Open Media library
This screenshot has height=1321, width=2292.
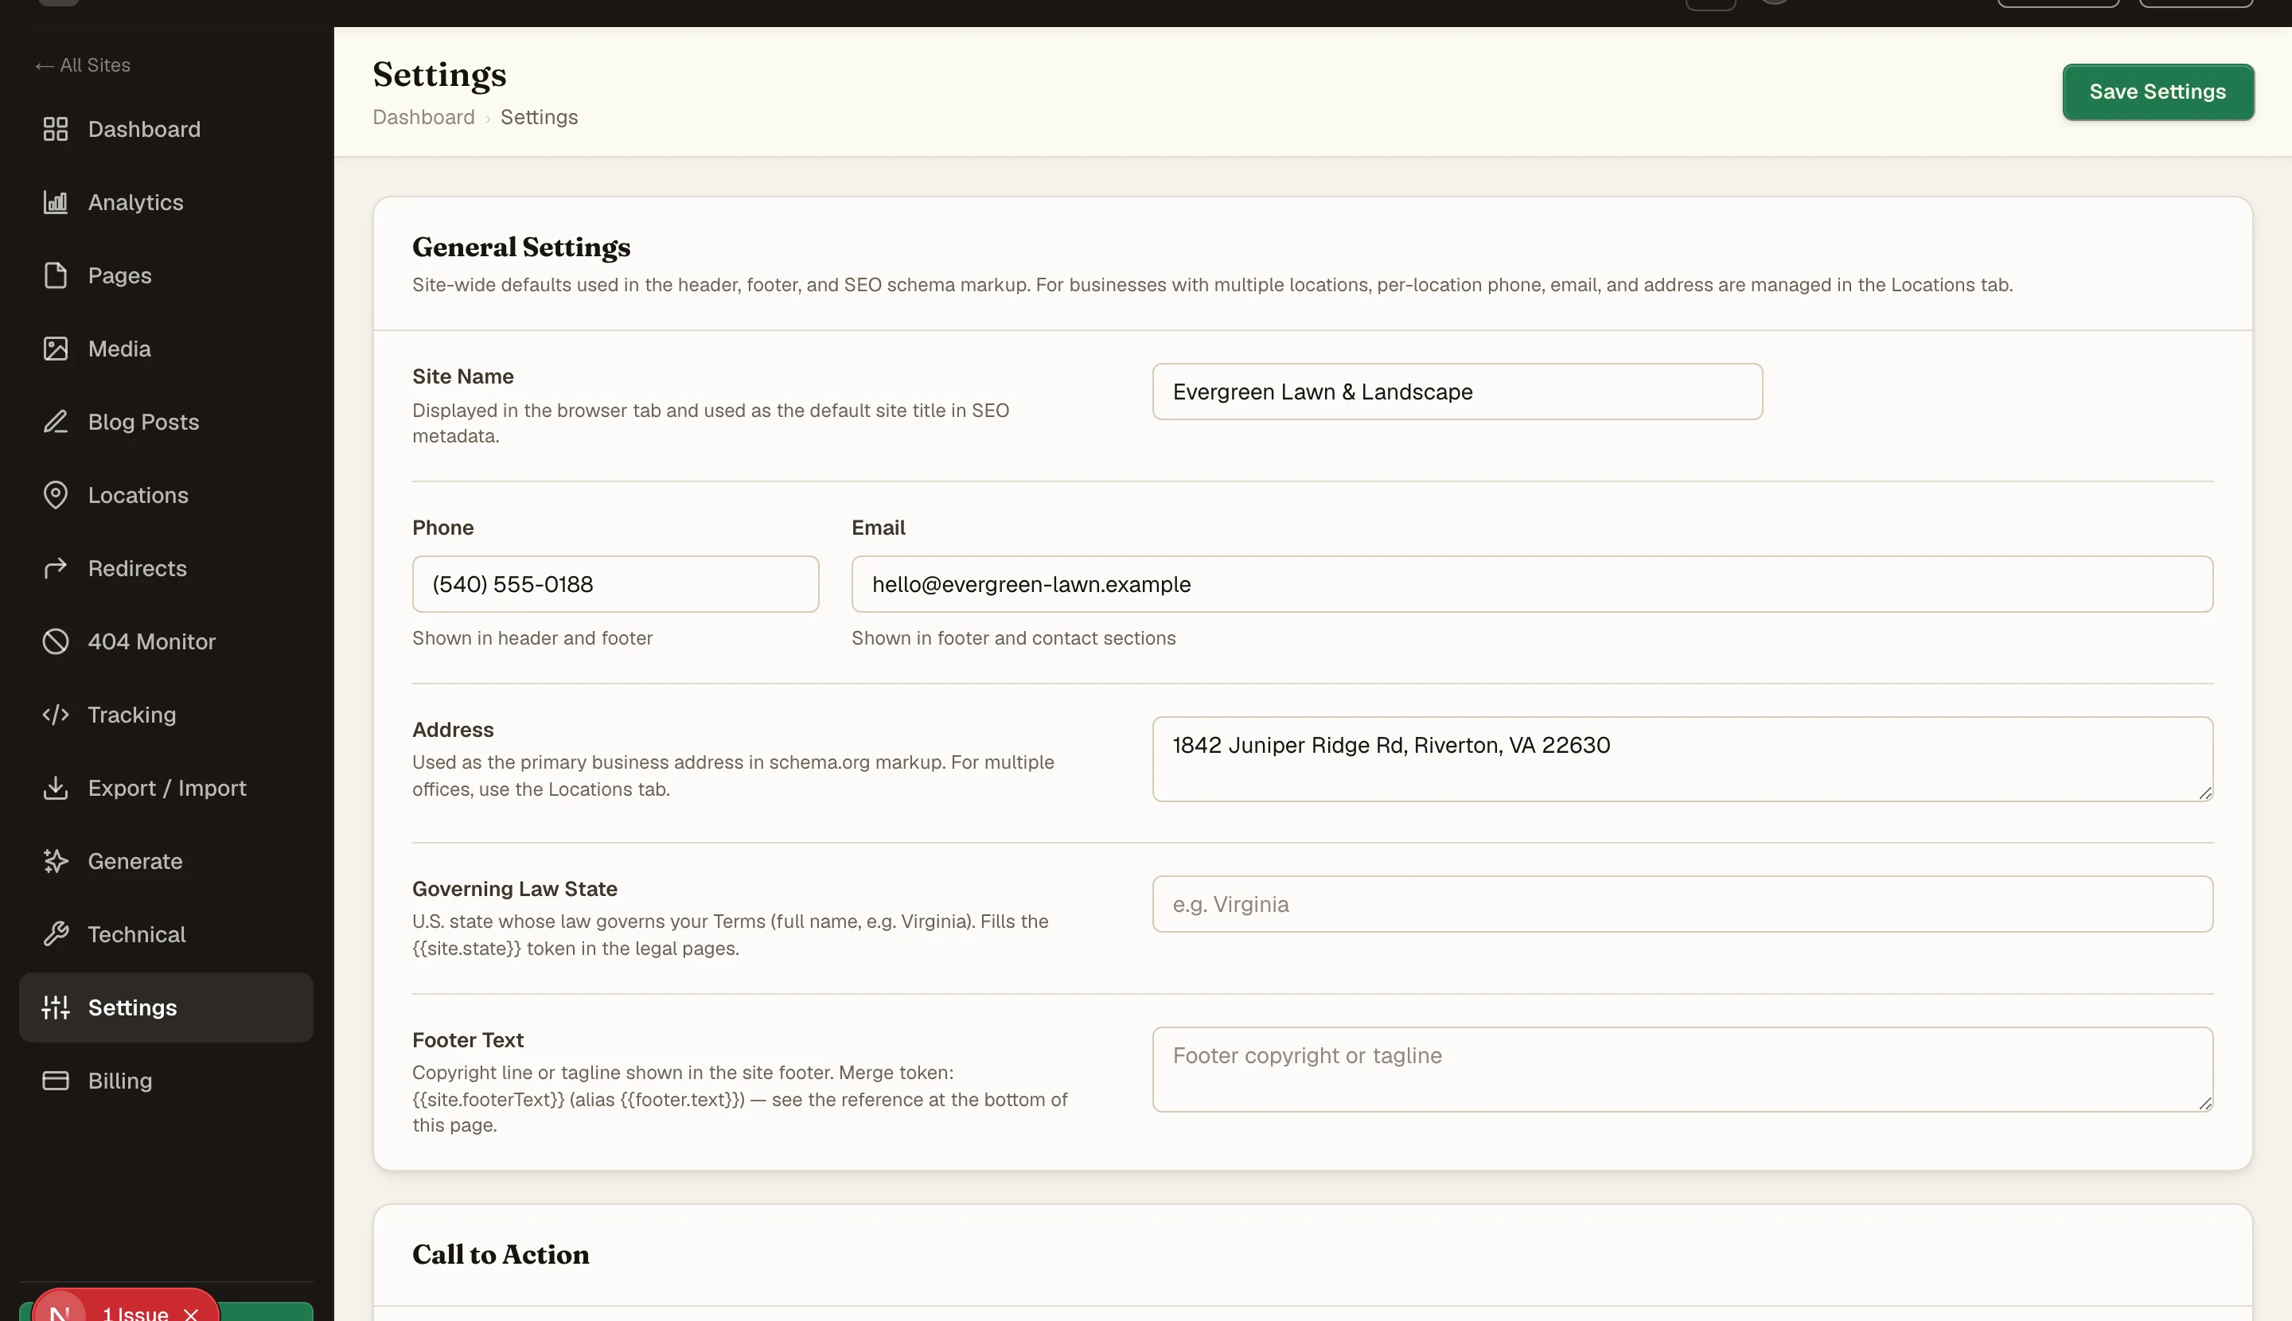click(166, 349)
